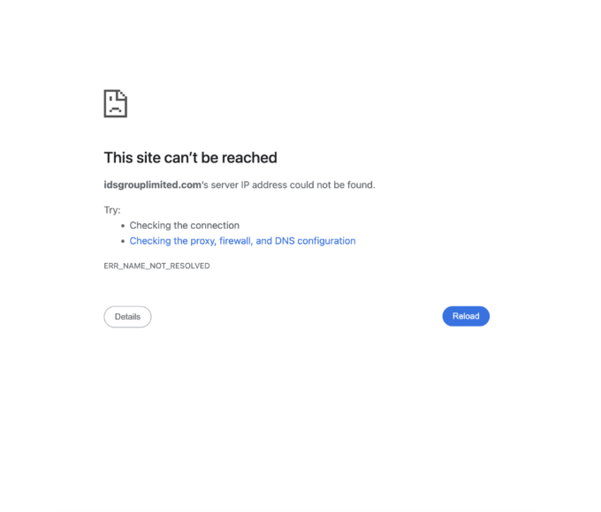Click the frowning mouth of the page icon
The image size is (601, 512).
(115, 109)
